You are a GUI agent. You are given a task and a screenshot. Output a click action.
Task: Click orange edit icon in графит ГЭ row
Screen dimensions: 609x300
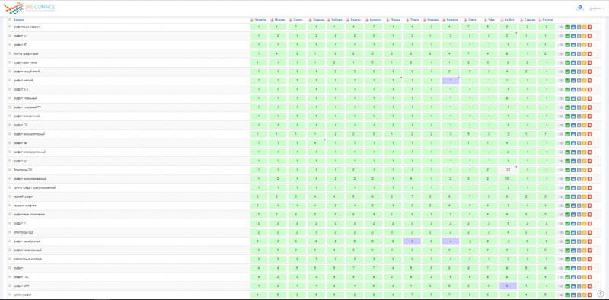tap(584, 125)
